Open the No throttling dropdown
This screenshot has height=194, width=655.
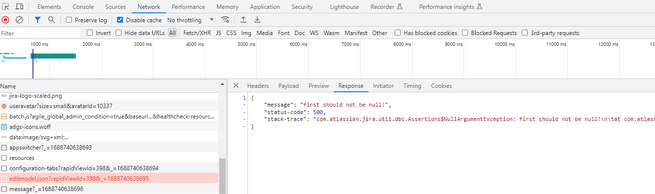pyautogui.click(x=190, y=20)
